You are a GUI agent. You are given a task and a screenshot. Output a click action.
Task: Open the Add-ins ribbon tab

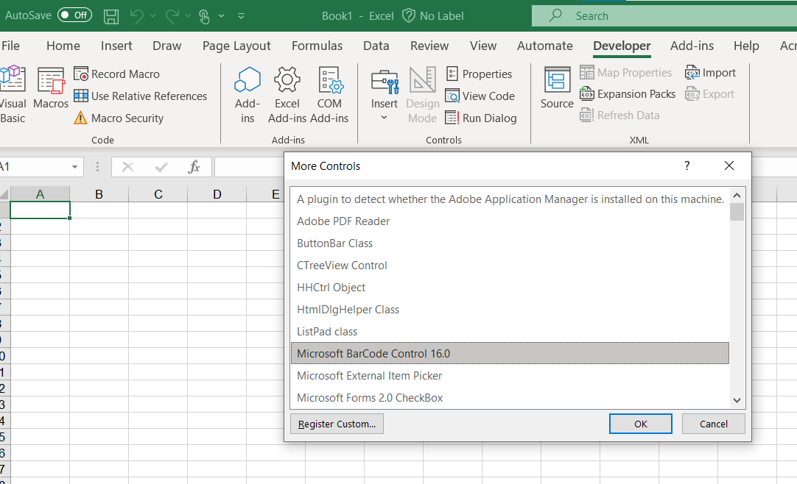coord(692,46)
